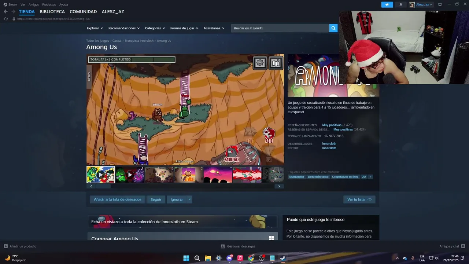Click the Ignorar button

177,199
